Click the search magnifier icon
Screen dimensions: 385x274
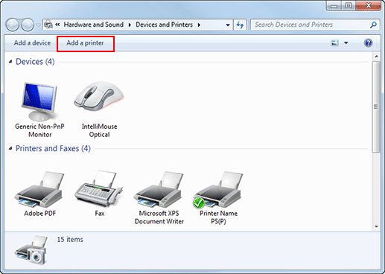pos(373,25)
